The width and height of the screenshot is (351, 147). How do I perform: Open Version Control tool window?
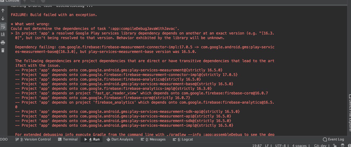pyautogui.click(x=33, y=139)
